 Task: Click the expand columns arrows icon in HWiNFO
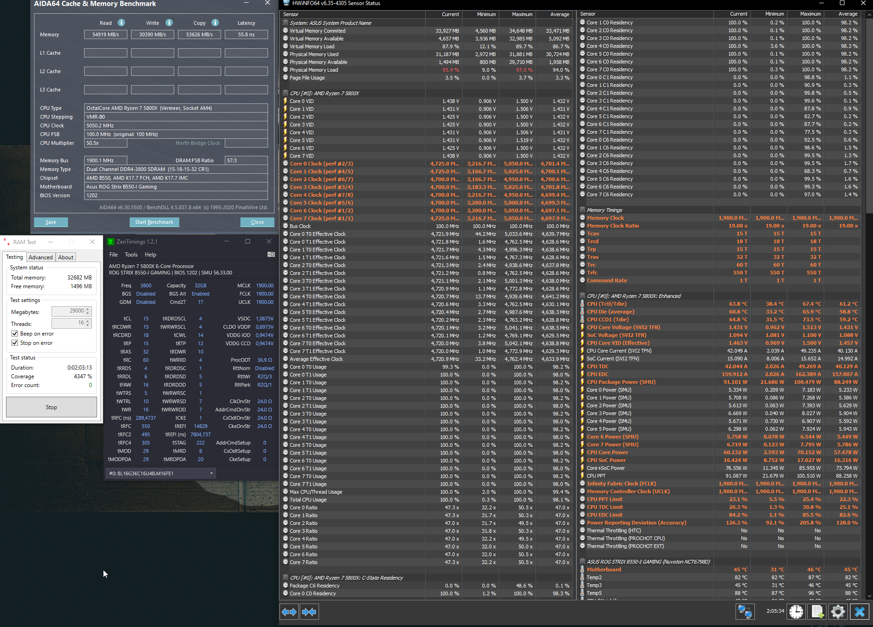[x=289, y=612]
